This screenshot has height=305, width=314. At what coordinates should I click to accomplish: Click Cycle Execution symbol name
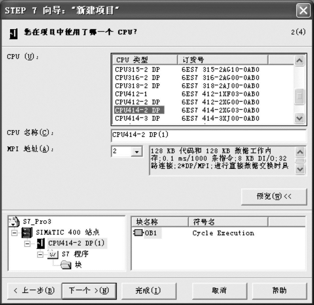223,233
